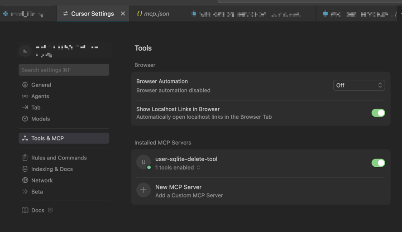The width and height of the screenshot is (402, 232).
Task: Click the Cursor Settings tab sliders icon
Action: pyautogui.click(x=66, y=14)
